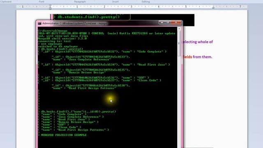The height and width of the screenshot is (148, 263).
Task: Click the db.books.find projection command line
Action: [x=78, y=111]
